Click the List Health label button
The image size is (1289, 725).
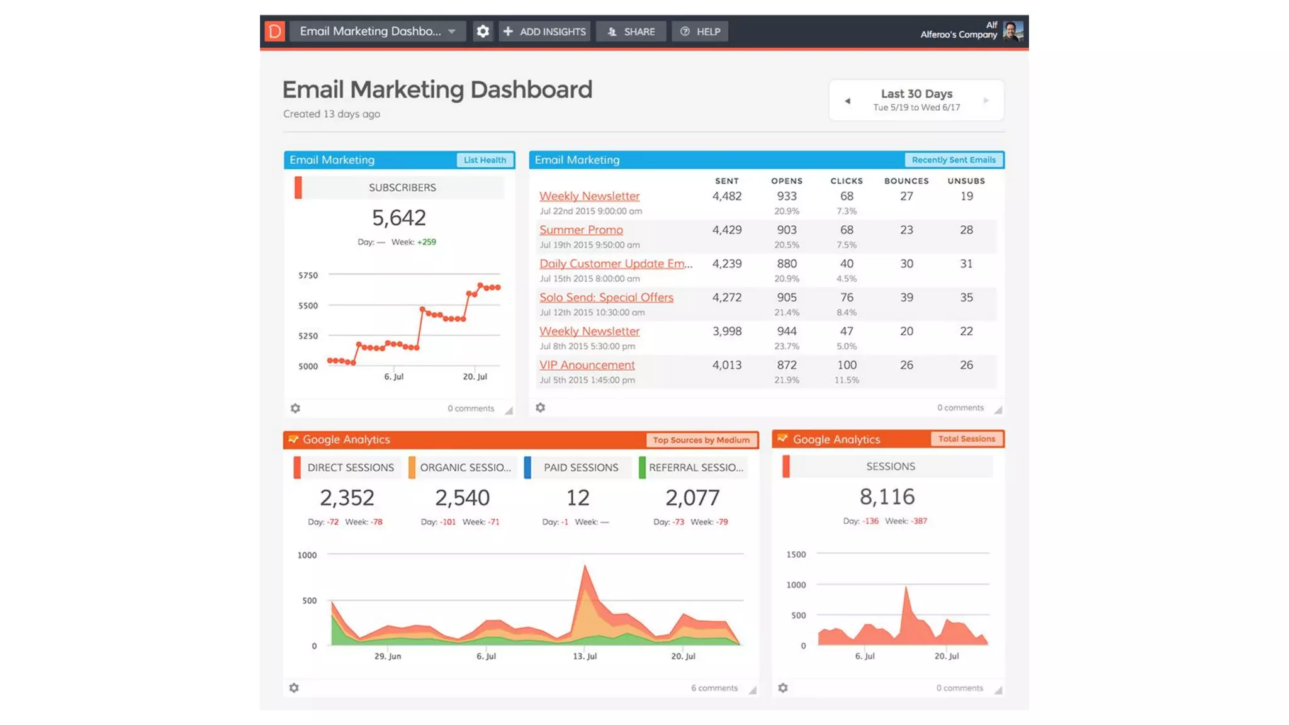click(x=485, y=160)
